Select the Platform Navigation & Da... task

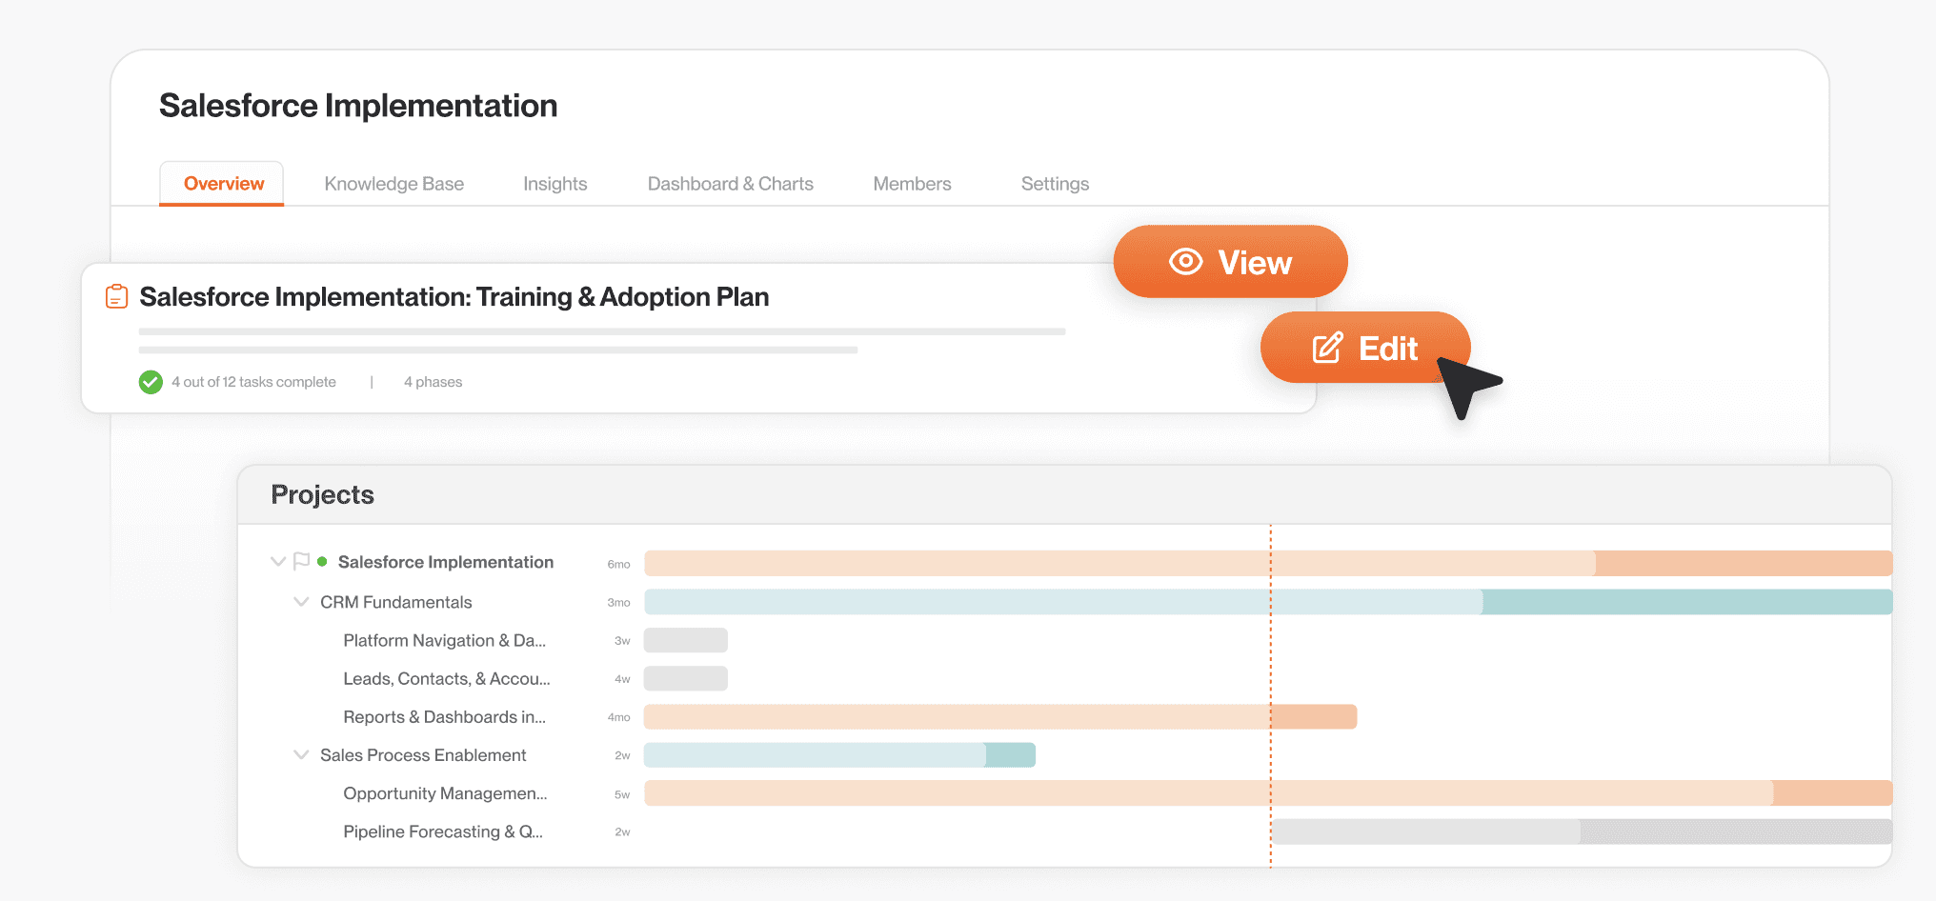445,641
